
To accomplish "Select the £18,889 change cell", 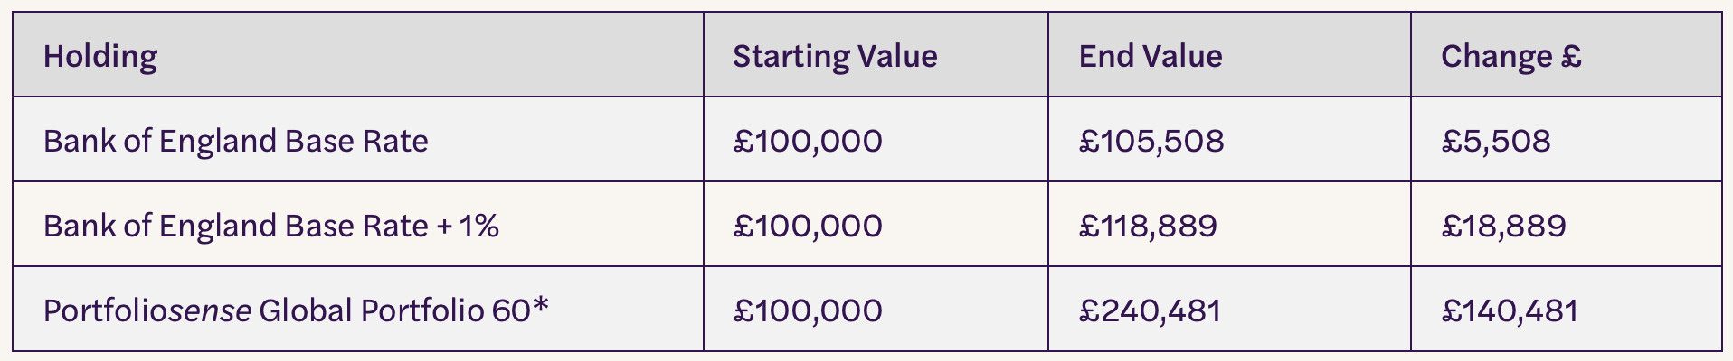I will pos(1566,224).
